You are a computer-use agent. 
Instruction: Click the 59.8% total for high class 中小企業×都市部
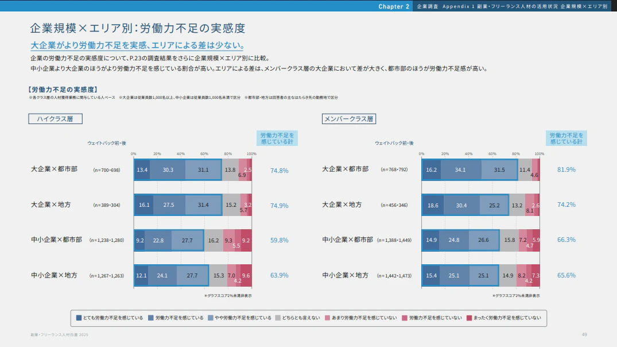[279, 240]
